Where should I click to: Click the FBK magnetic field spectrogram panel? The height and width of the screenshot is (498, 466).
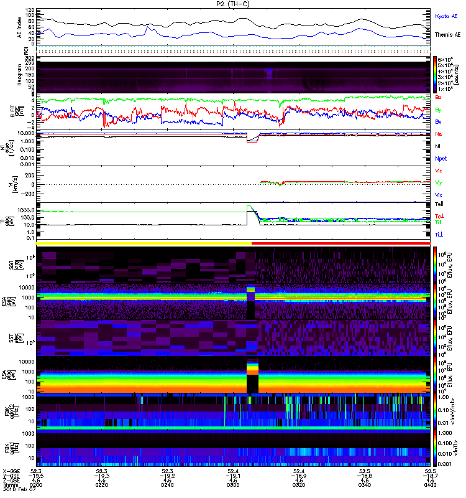coord(233,448)
